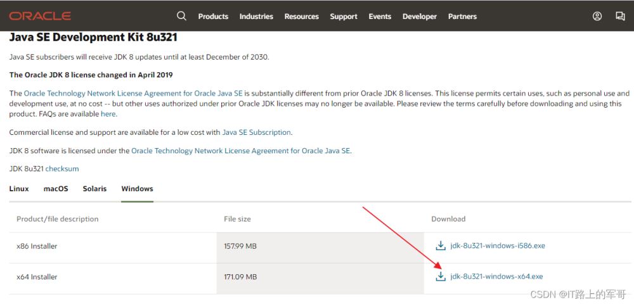Open the JDK 8u321 checksum link
The width and height of the screenshot is (634, 304).
(62, 168)
